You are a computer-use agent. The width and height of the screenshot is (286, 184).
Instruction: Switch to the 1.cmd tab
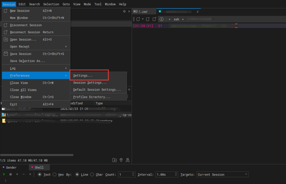click(144, 12)
